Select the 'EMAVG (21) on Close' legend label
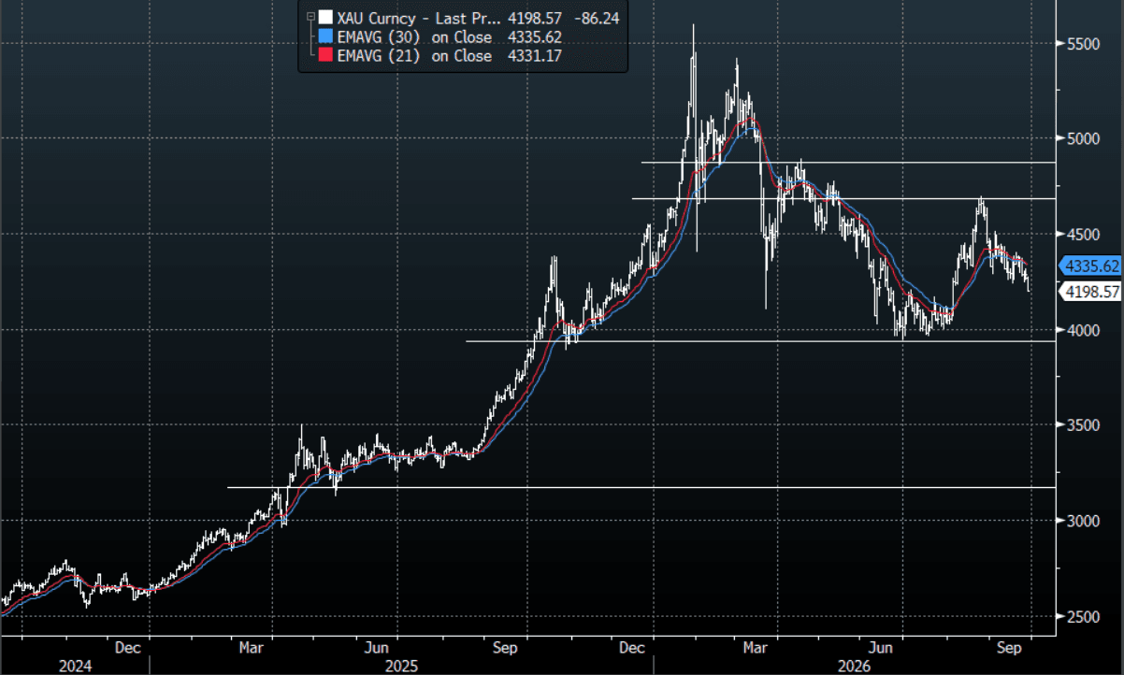 [x=414, y=56]
